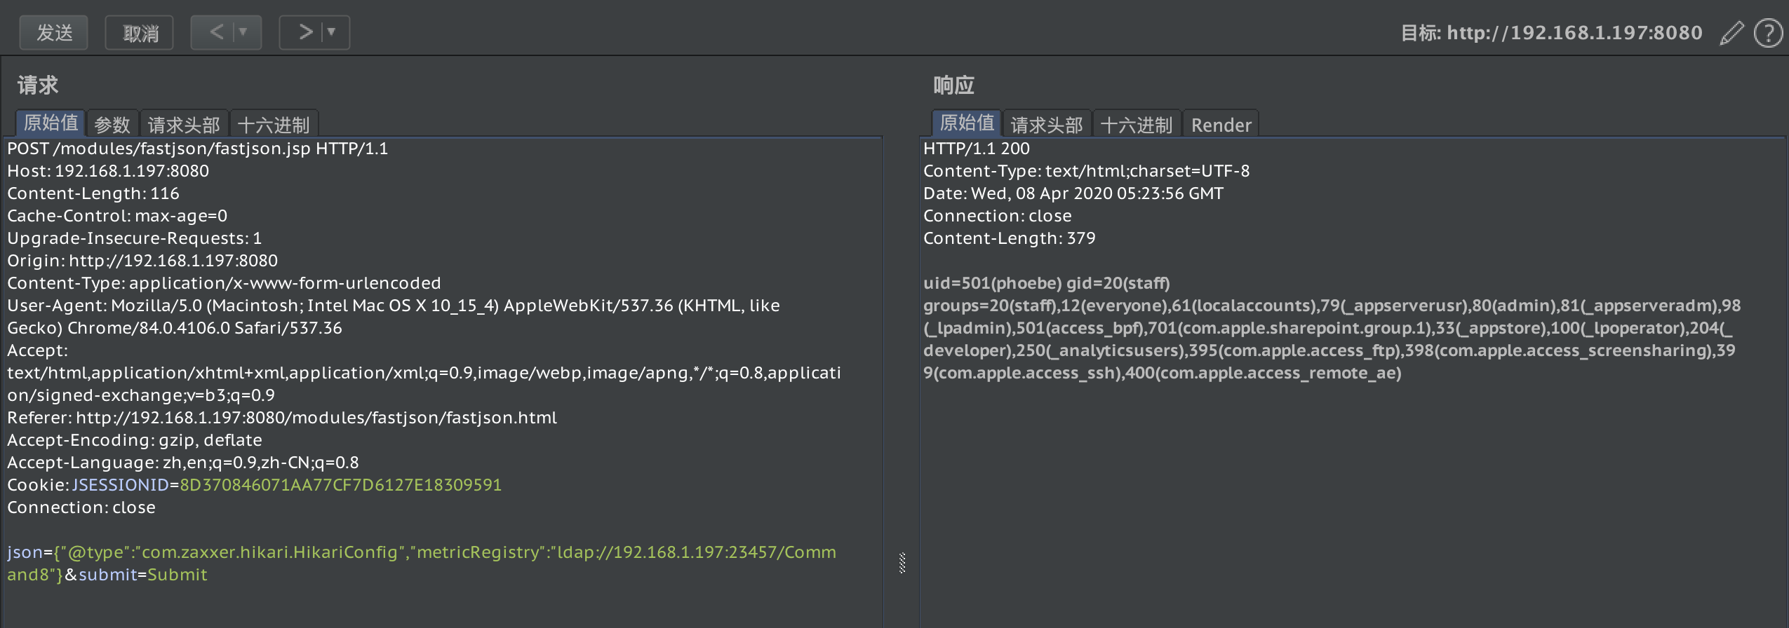Switch to the request 十六进制 tab

(x=274, y=125)
